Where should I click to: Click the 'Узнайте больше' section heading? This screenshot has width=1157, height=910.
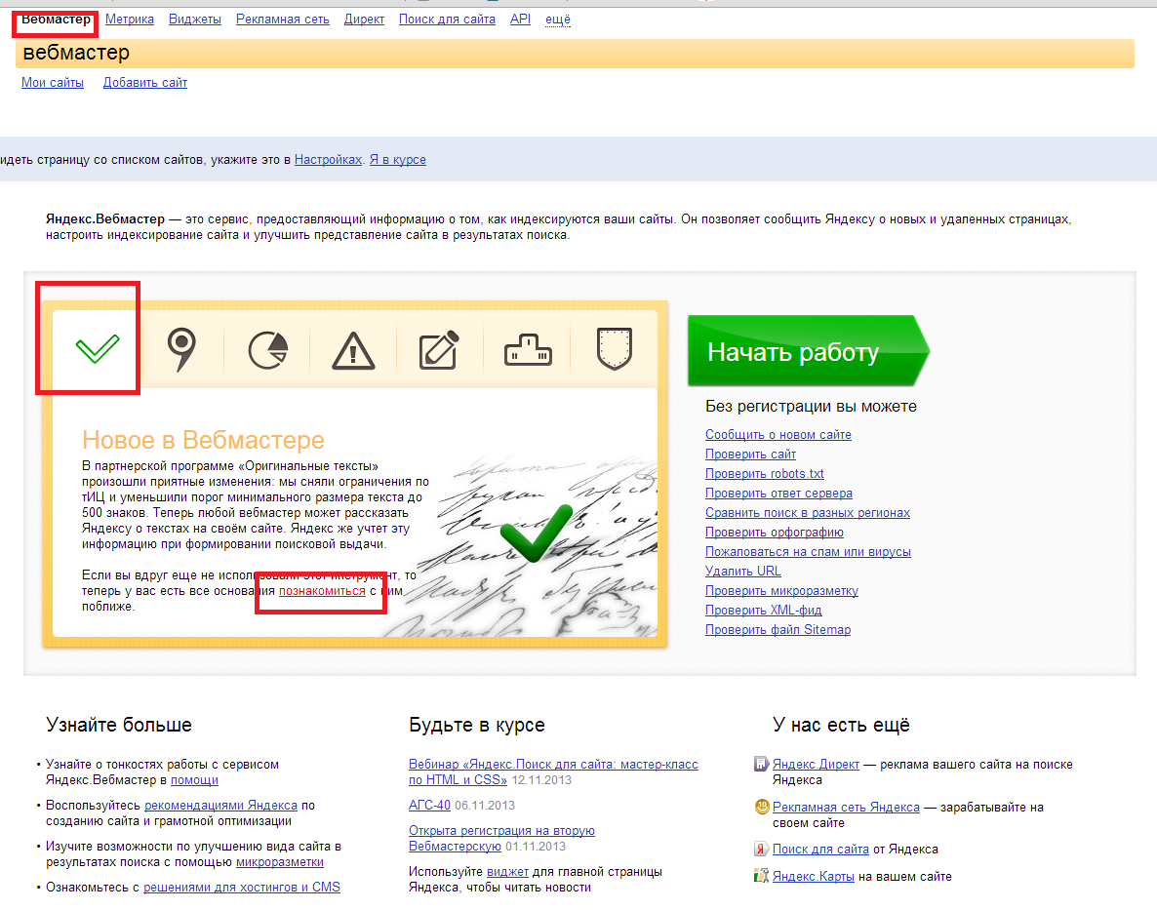tap(119, 725)
